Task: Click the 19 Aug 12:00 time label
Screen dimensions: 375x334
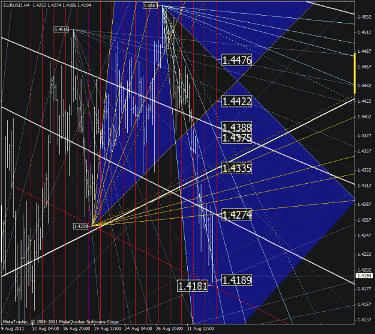Action: [107, 329]
